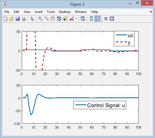
Task: Activate the Zoom Out magnifier tool
Action: tap(47, 19)
